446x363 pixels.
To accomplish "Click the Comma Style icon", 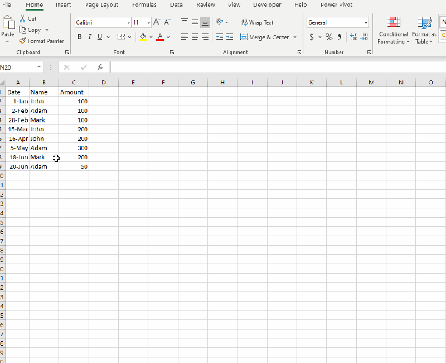I will click(x=338, y=37).
